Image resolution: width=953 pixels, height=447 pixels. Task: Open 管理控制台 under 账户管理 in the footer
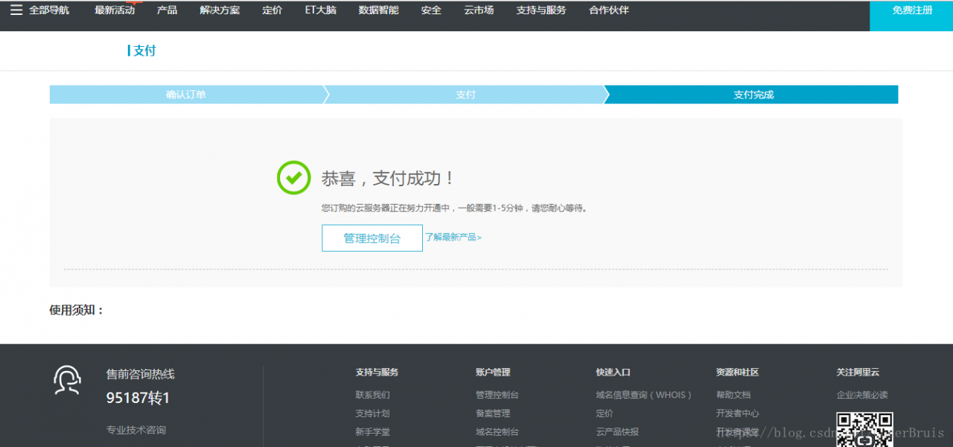click(x=497, y=395)
